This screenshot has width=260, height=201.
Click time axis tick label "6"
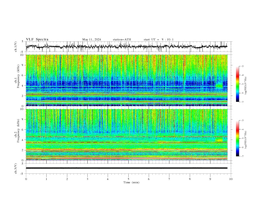(x=149, y=179)
